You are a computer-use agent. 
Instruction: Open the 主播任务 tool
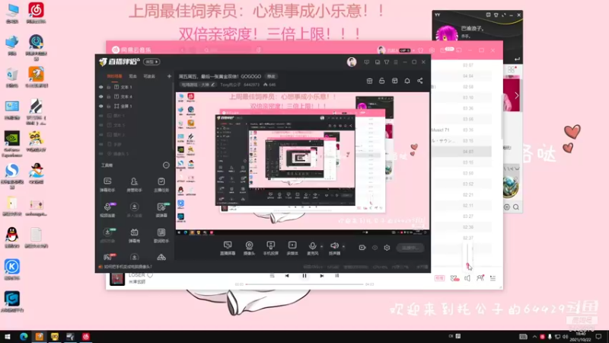click(x=161, y=184)
